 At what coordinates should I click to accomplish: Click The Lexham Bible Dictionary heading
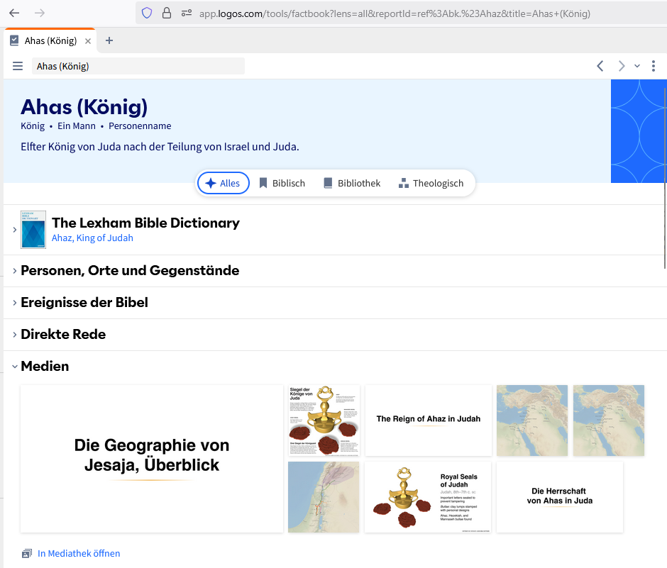point(145,223)
